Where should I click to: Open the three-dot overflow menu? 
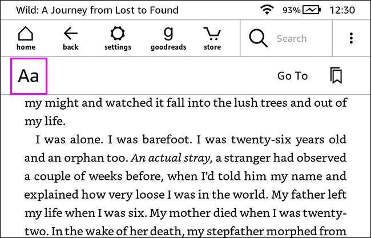coord(351,38)
